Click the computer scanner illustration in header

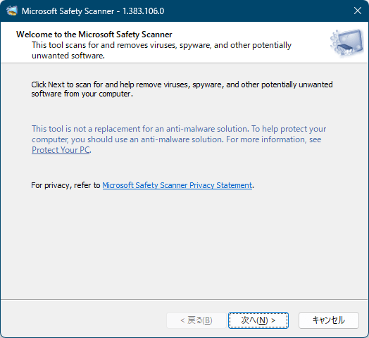[347, 43]
